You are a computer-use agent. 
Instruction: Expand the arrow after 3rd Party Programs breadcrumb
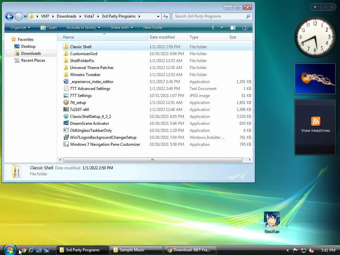[x=139, y=16]
